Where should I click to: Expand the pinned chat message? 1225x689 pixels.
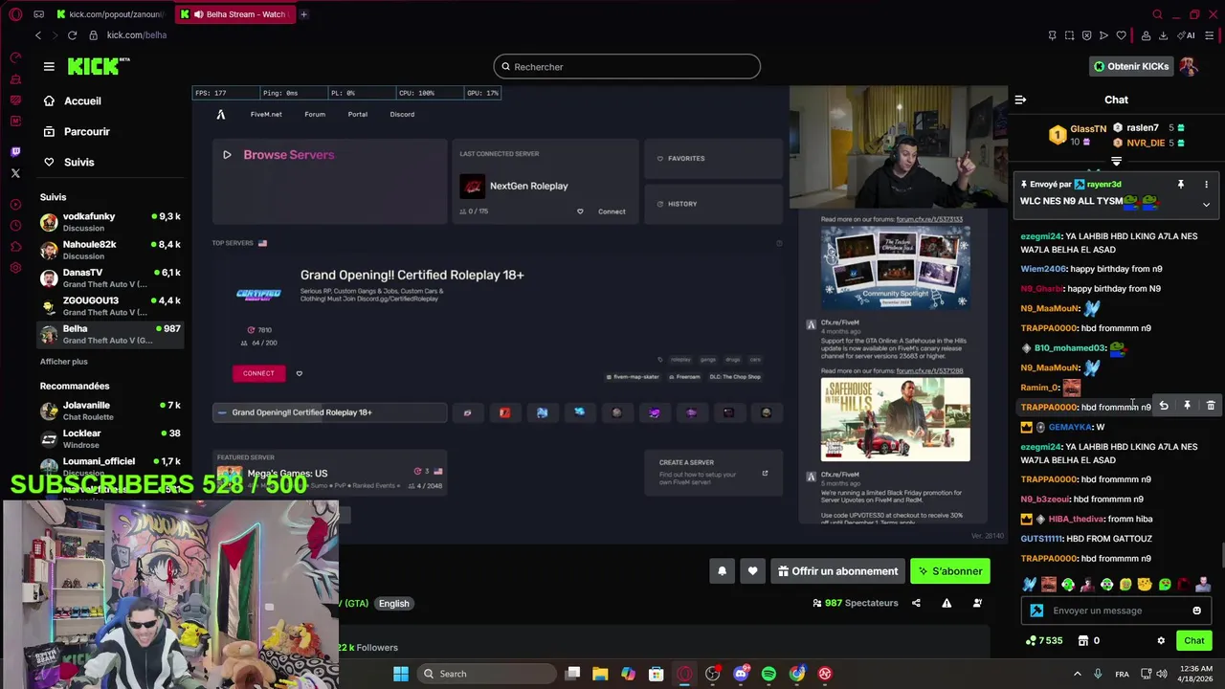(1206, 204)
